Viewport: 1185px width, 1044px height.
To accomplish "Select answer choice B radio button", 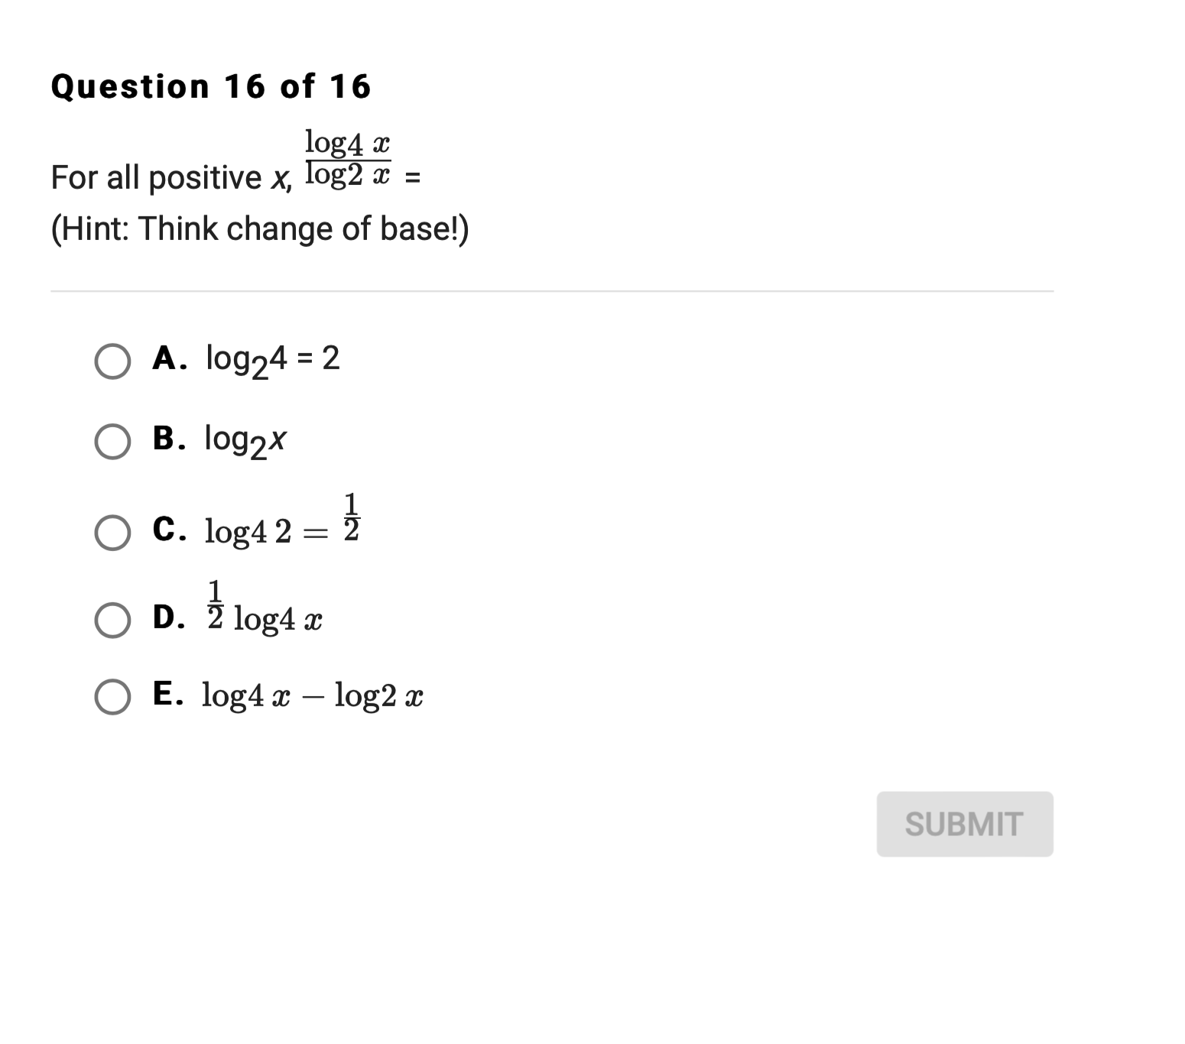I will pos(112,441).
